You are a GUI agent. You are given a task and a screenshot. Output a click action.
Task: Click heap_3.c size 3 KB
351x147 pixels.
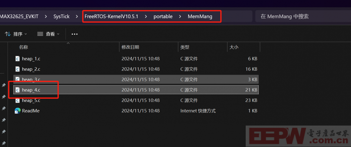(x=252, y=79)
